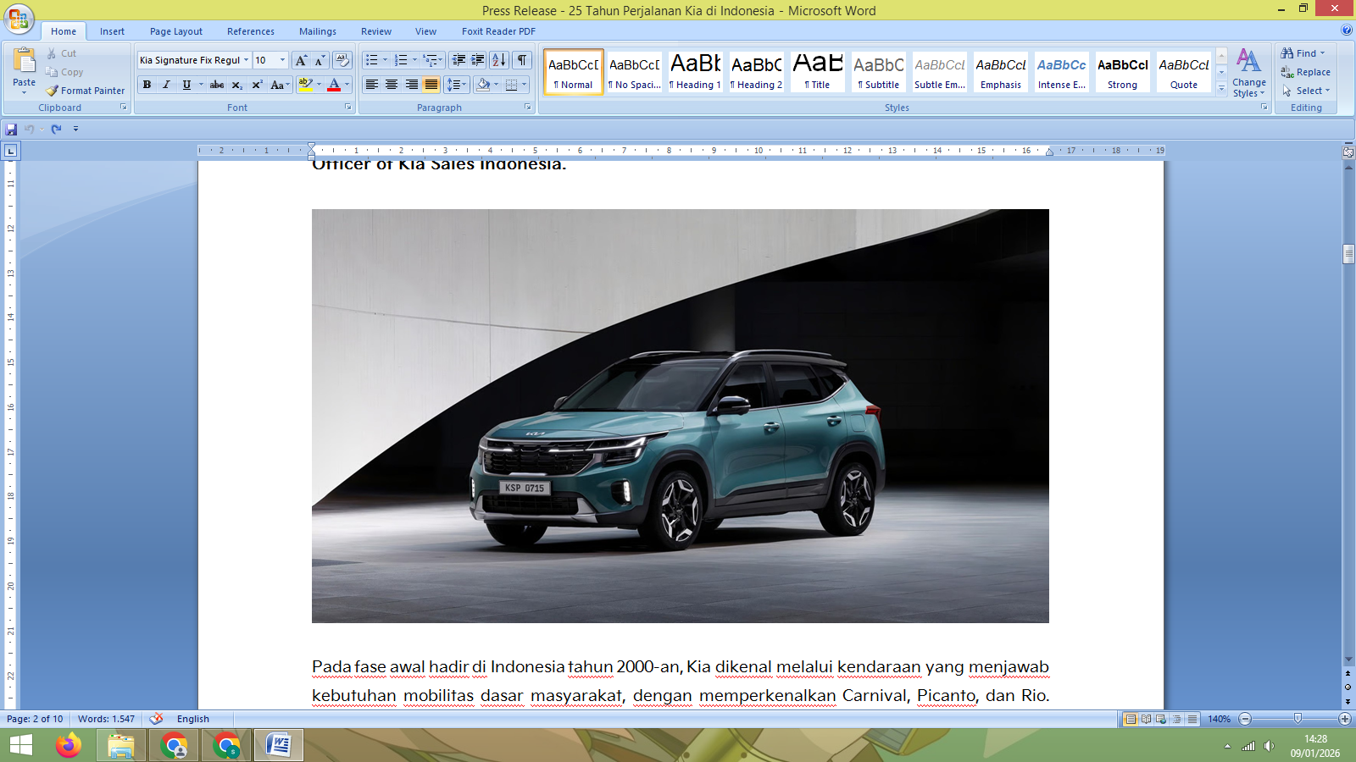This screenshot has height=762, width=1356.
Task: Apply superscript formatting
Action: pos(257,85)
